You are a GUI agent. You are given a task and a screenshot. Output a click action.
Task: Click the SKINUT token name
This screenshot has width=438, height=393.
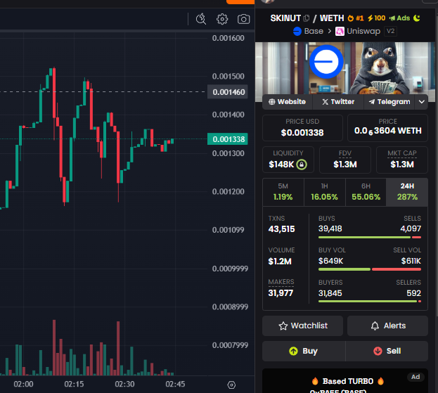pos(285,18)
